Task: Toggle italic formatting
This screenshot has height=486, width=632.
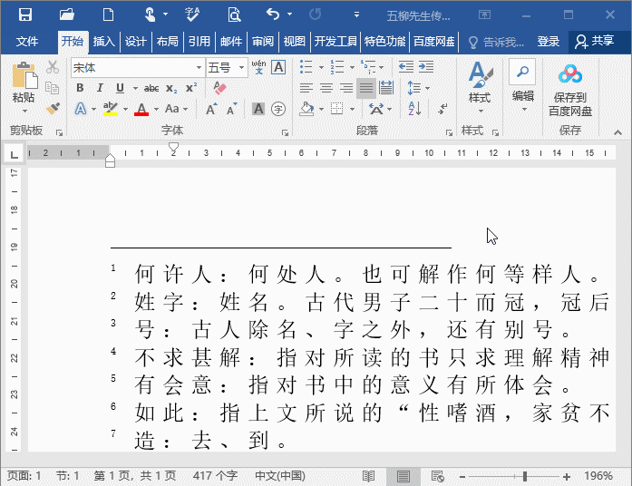Action: [x=100, y=88]
